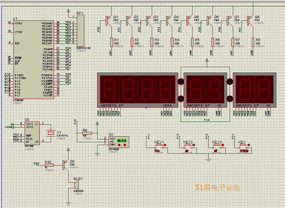Click DS18B20 increase temperature arrow button
This screenshot has width=285, height=208.
[x=125, y=145]
